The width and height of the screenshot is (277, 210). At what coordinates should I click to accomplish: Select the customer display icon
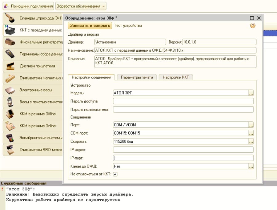(x=10, y=66)
